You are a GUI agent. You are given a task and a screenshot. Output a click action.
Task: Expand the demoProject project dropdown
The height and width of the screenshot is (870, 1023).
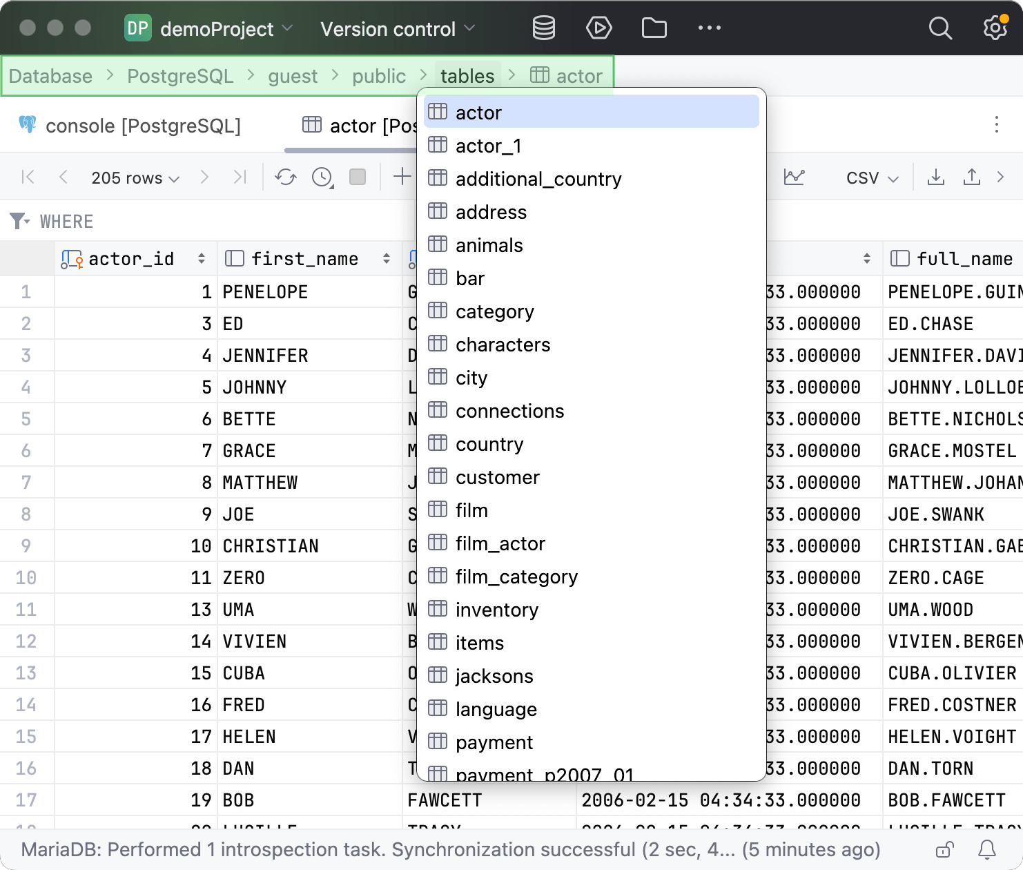217,29
